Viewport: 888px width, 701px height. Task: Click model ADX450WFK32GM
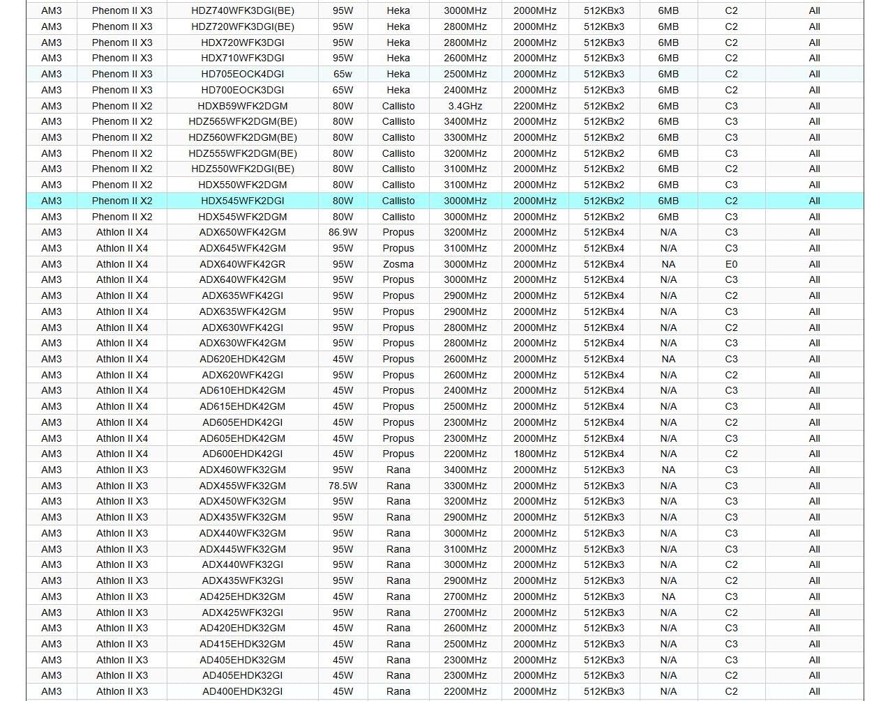tap(242, 501)
